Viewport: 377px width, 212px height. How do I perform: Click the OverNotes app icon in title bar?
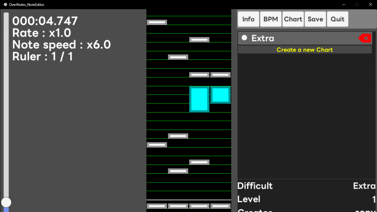click(5, 5)
